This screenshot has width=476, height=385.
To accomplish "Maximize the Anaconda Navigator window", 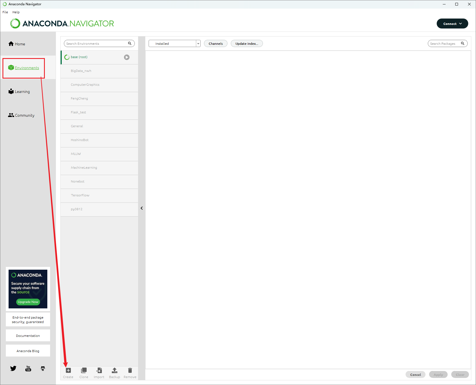I will click(x=457, y=4).
